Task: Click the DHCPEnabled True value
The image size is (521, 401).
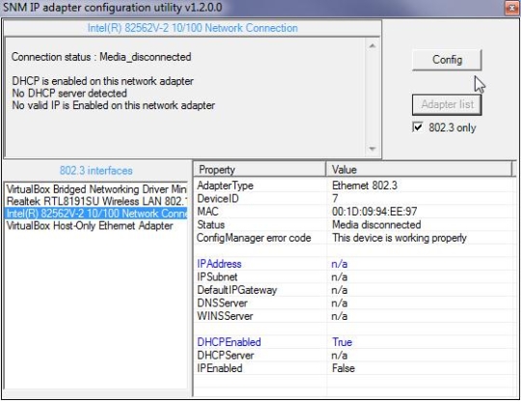Action: (342, 342)
